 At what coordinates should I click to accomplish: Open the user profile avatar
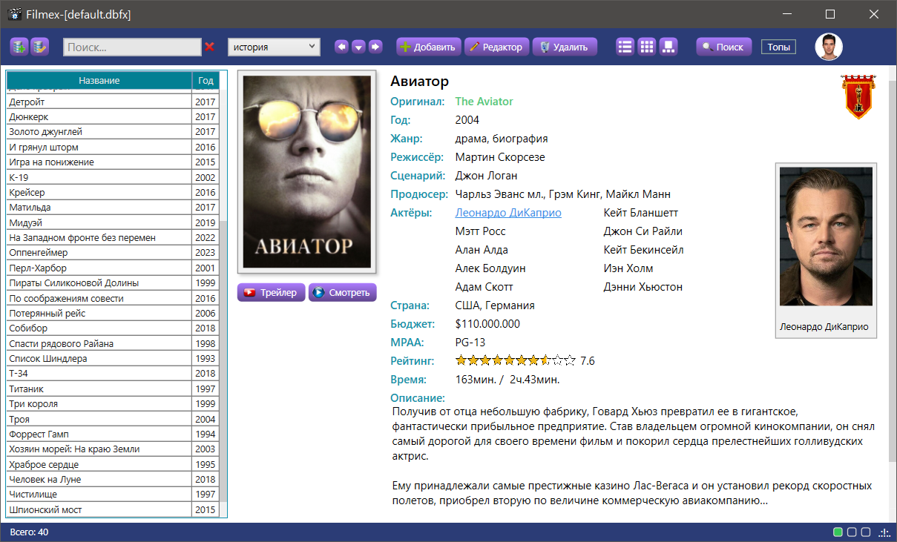point(829,47)
